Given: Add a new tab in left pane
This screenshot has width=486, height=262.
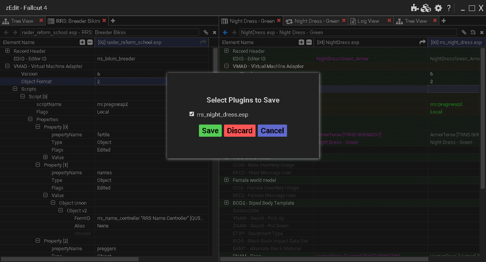Looking at the screenshot, I should coord(113,21).
